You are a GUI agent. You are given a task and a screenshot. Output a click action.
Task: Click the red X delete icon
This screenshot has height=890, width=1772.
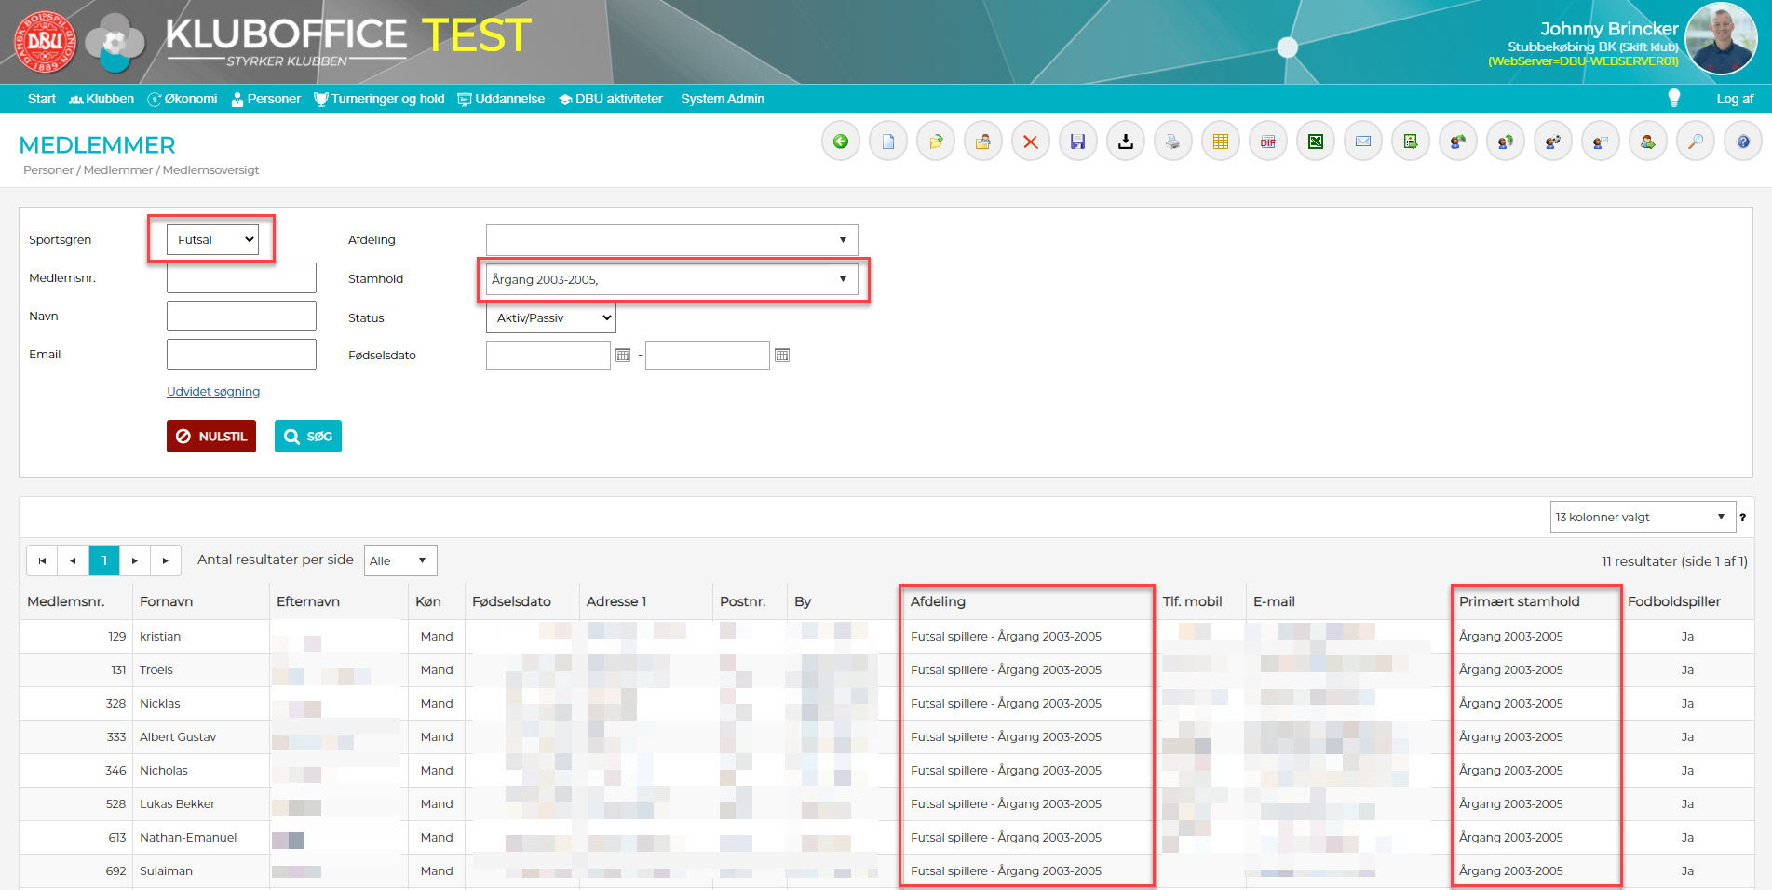tap(1031, 142)
